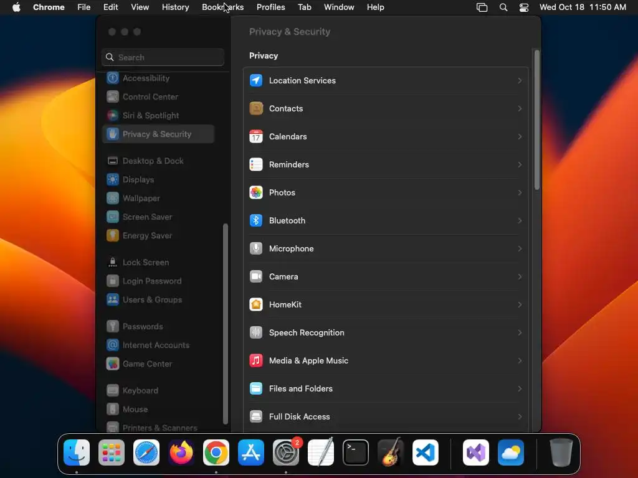Open the File menu

pyautogui.click(x=84, y=7)
